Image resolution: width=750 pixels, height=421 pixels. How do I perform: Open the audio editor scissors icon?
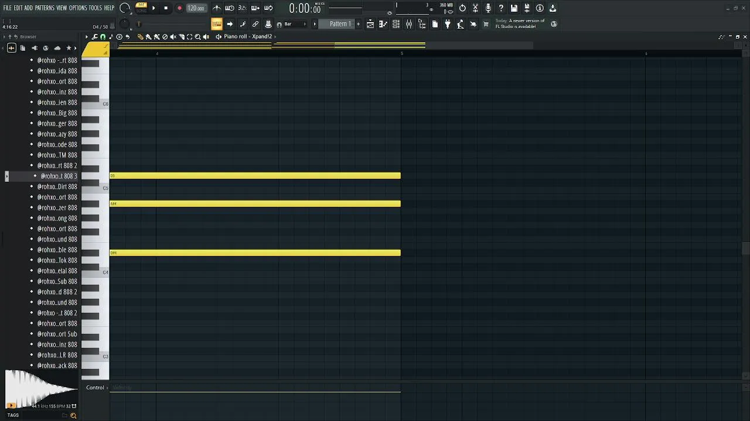click(x=475, y=8)
